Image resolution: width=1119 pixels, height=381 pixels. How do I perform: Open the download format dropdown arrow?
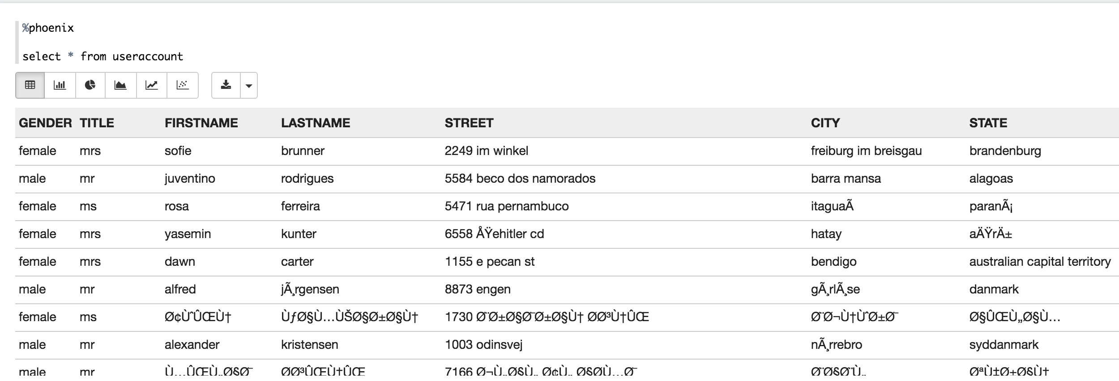pos(249,85)
